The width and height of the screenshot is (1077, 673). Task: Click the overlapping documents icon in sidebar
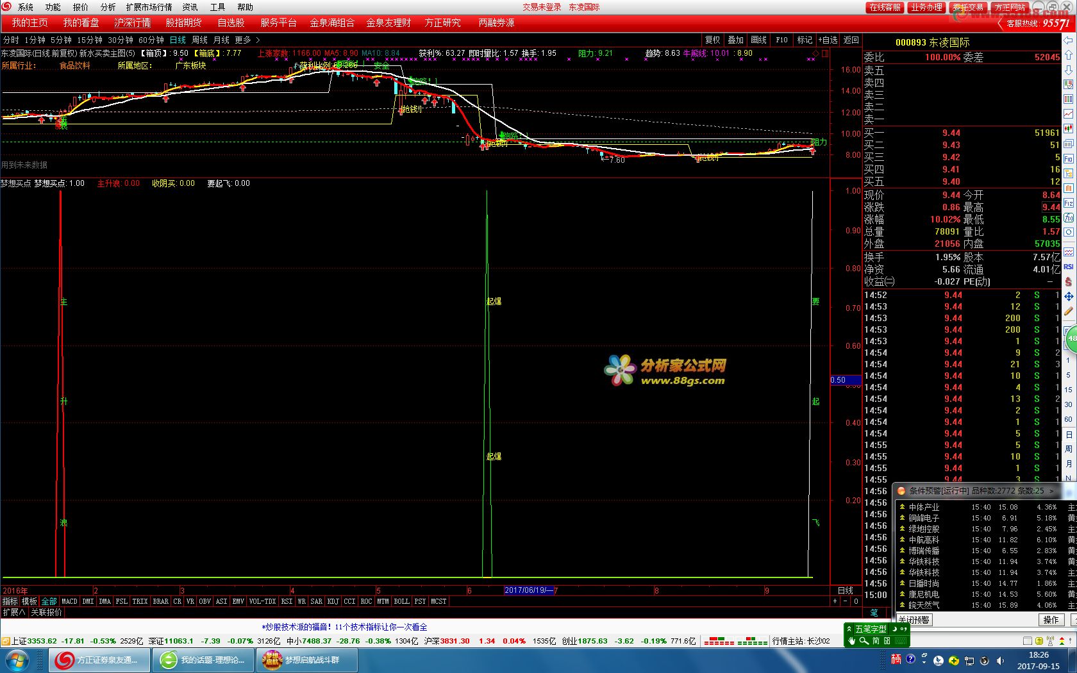pos(1069,144)
